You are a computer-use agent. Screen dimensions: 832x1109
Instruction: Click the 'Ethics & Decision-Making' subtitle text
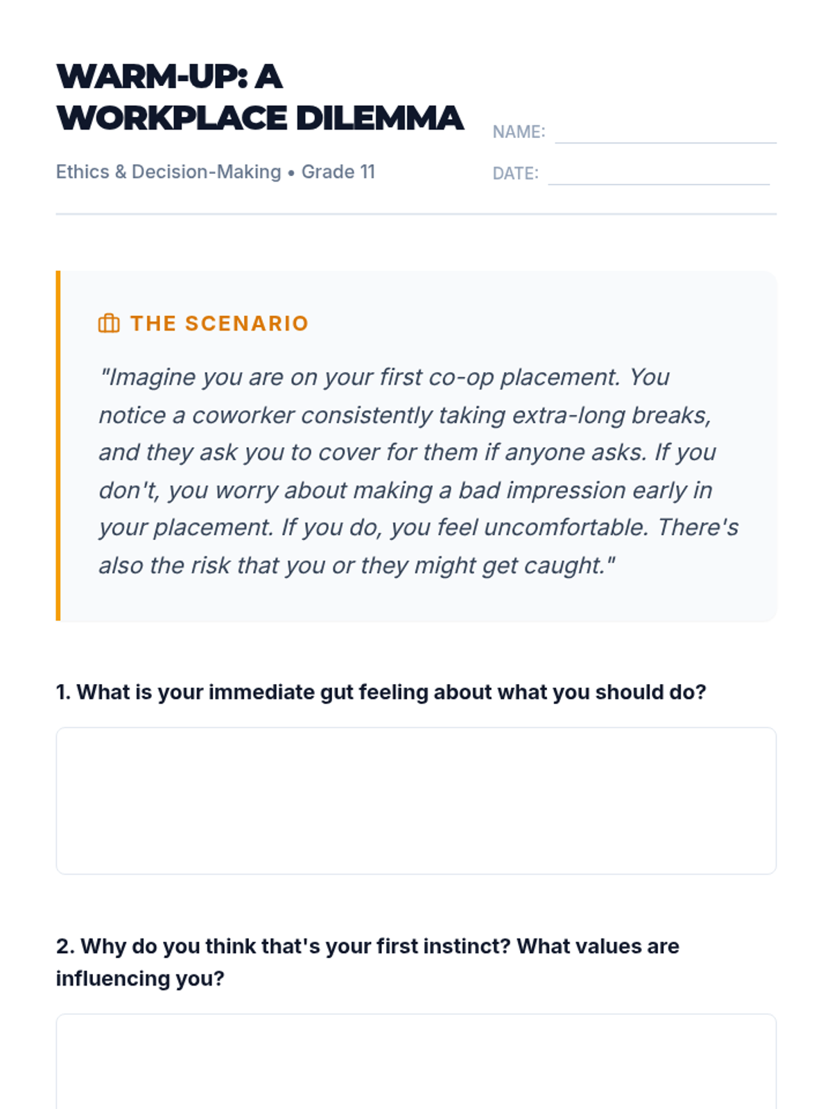pyautogui.click(x=168, y=172)
